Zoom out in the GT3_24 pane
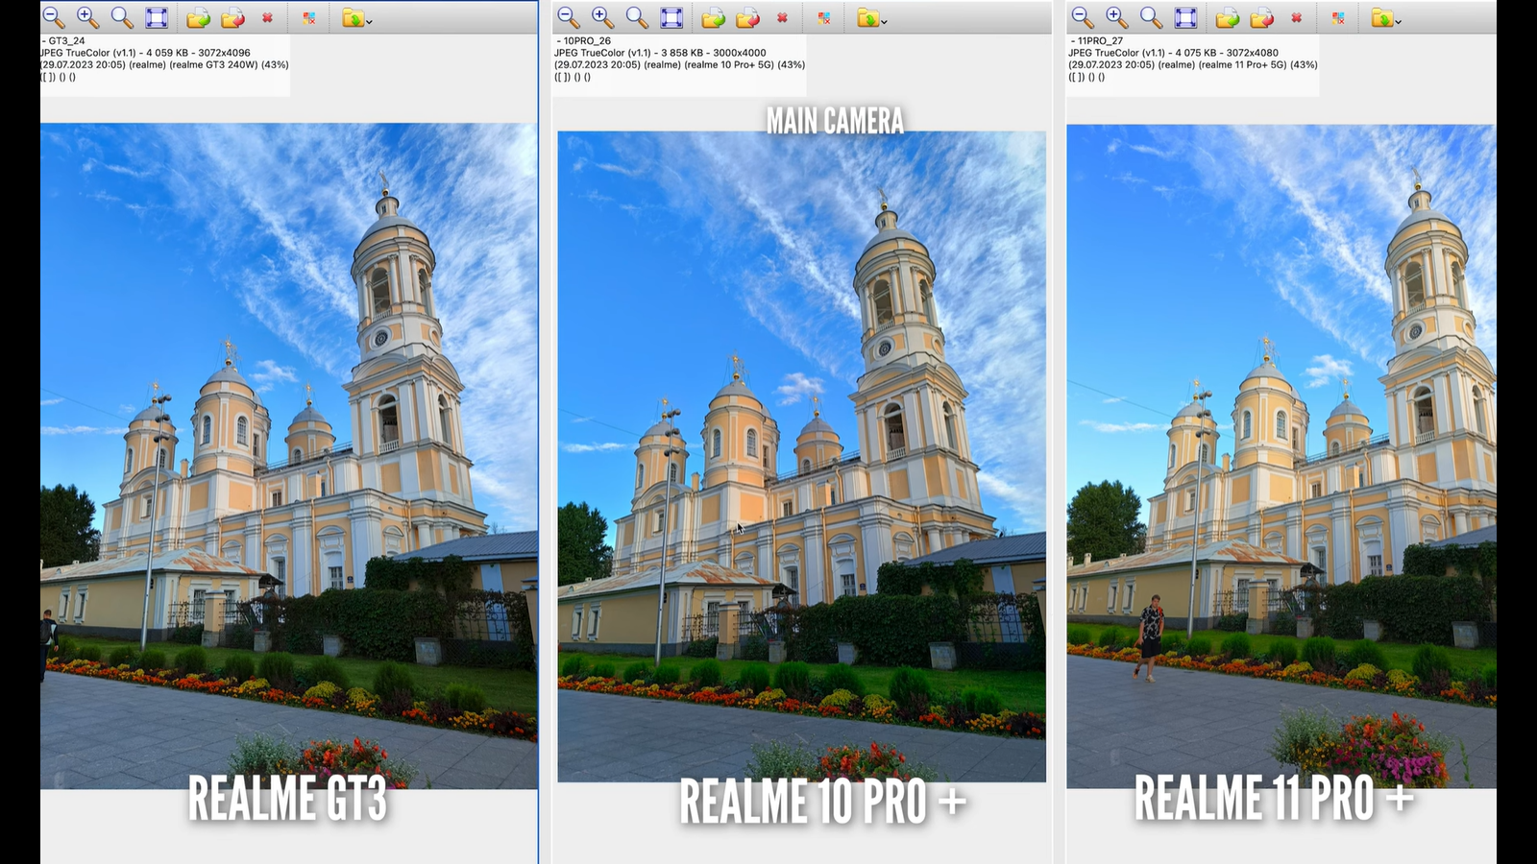Image resolution: width=1537 pixels, height=864 pixels. pos(53,17)
